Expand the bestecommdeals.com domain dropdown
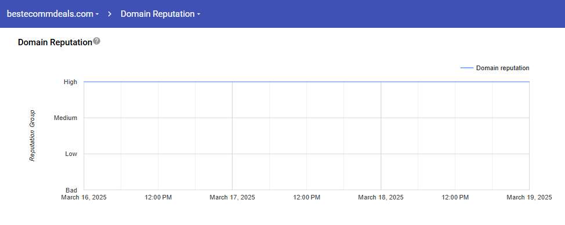 (x=53, y=14)
